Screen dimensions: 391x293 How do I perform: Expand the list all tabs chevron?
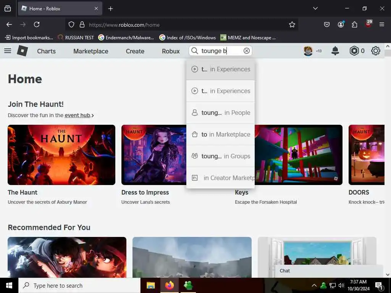click(315, 8)
